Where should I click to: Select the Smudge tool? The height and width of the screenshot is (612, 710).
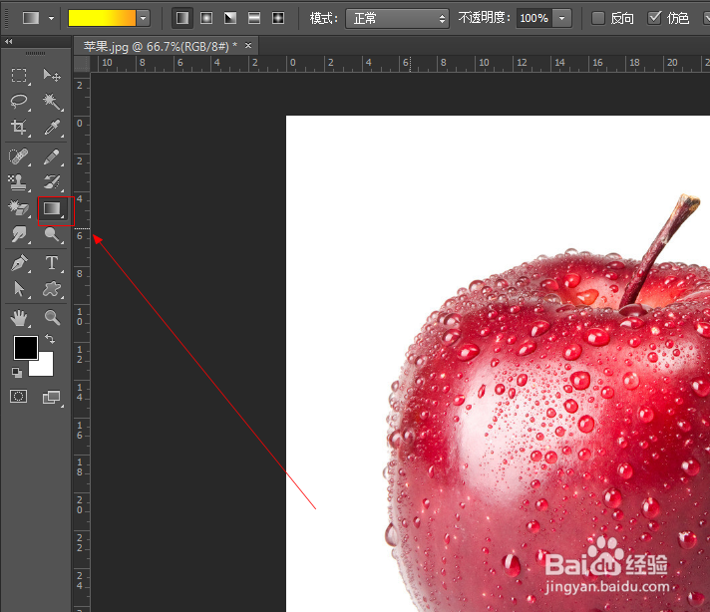point(19,234)
